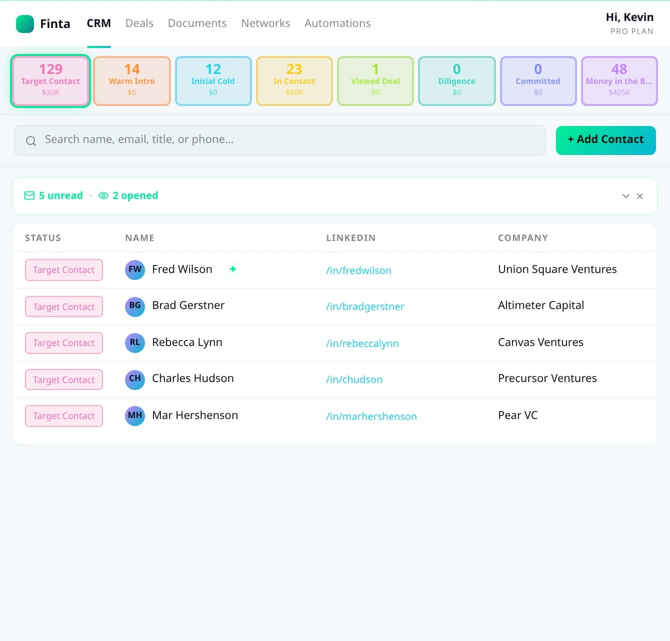Open Charles Hudson's LinkedIn link

pyautogui.click(x=354, y=379)
